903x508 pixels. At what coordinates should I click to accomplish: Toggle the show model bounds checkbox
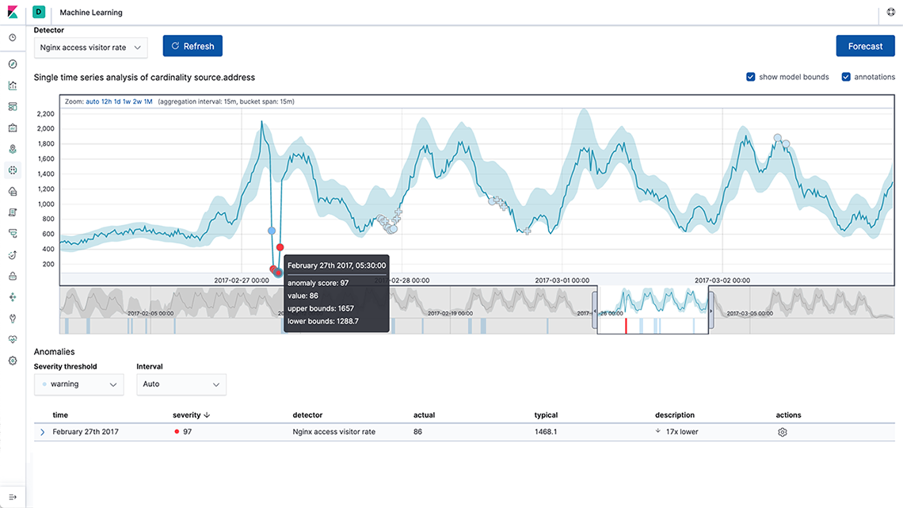coord(751,77)
